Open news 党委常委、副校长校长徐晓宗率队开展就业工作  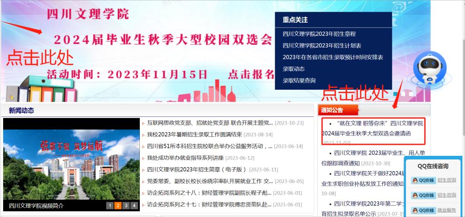210,181
